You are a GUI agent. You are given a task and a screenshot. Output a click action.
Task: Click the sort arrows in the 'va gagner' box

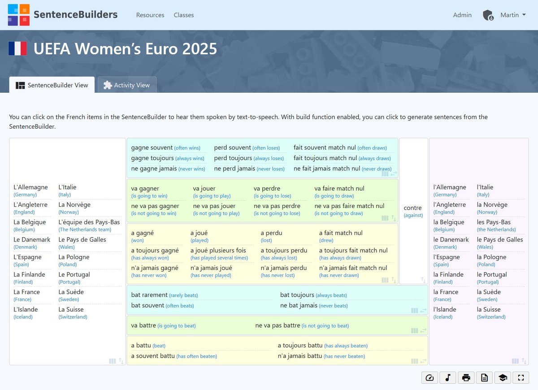(394, 218)
